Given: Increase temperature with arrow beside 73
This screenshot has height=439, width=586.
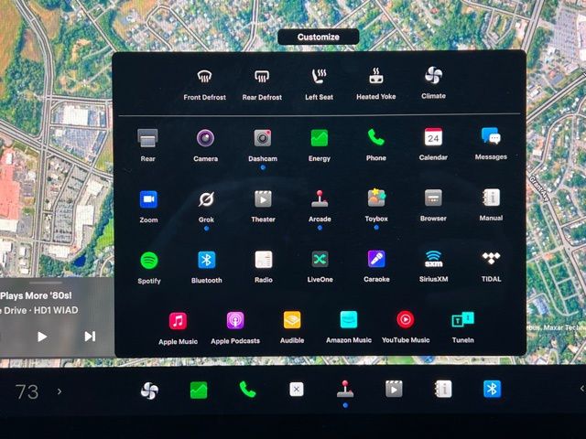Looking at the screenshot, I should pos(60,391).
